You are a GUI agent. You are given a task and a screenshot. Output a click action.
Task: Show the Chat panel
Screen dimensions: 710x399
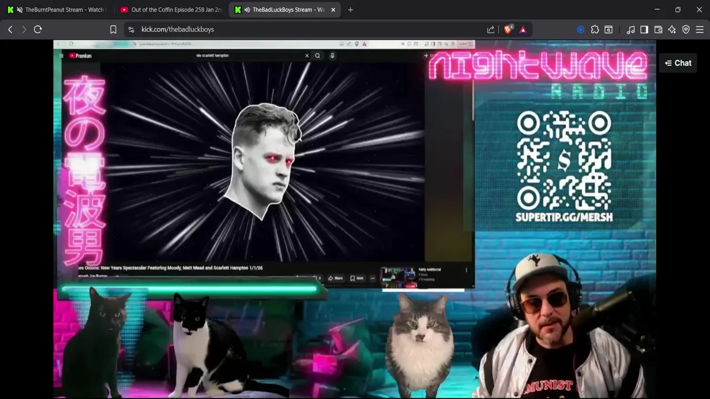(678, 63)
